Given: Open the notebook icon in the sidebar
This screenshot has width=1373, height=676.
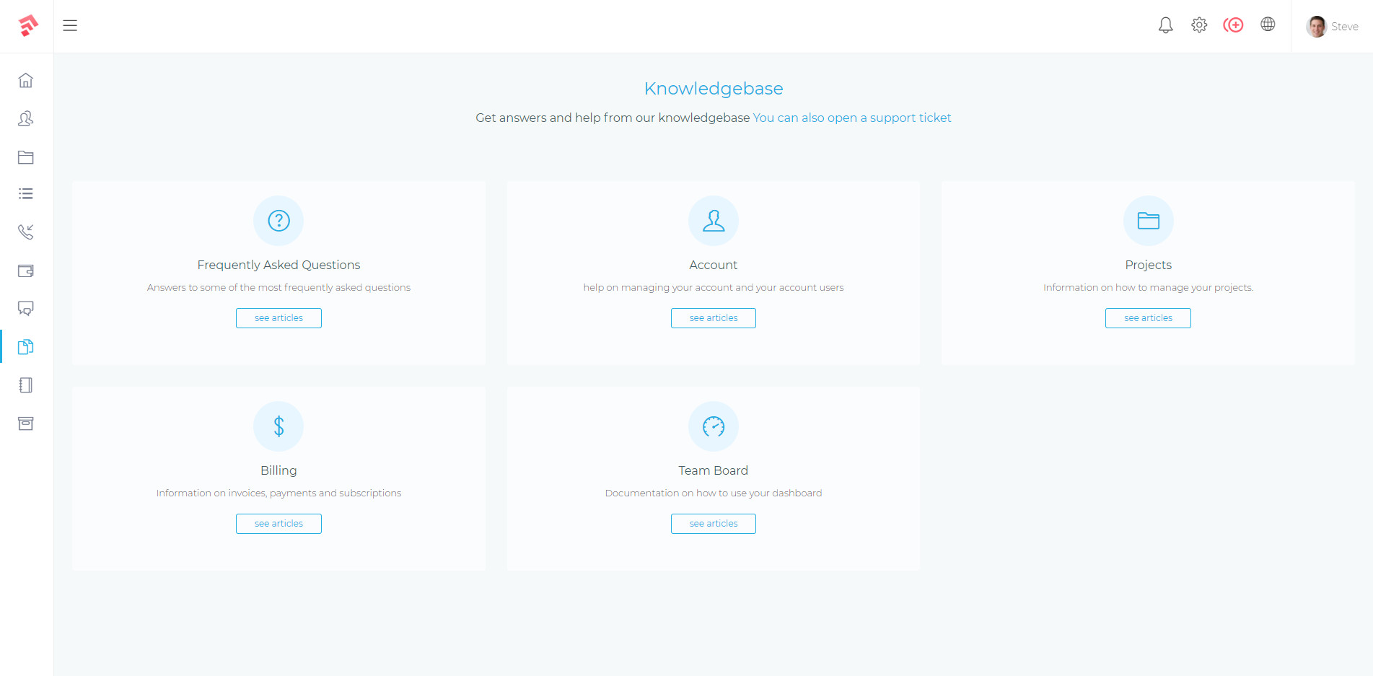Looking at the screenshot, I should pos(26,385).
